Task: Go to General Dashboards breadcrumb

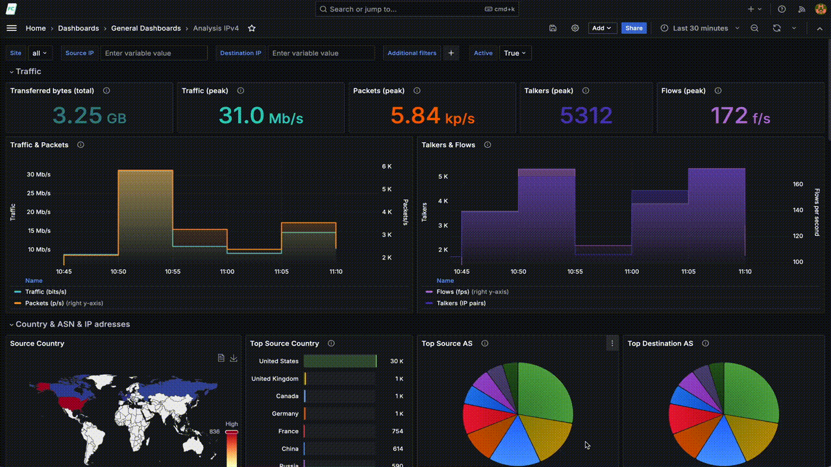Action: 146,29
